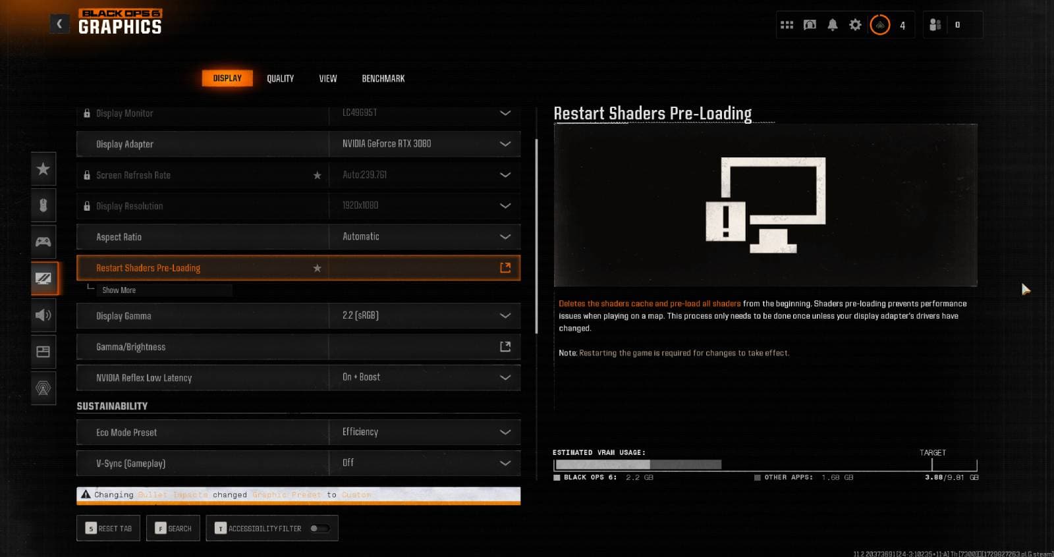
Task: Click the Reset Tab button
Action: tap(109, 529)
